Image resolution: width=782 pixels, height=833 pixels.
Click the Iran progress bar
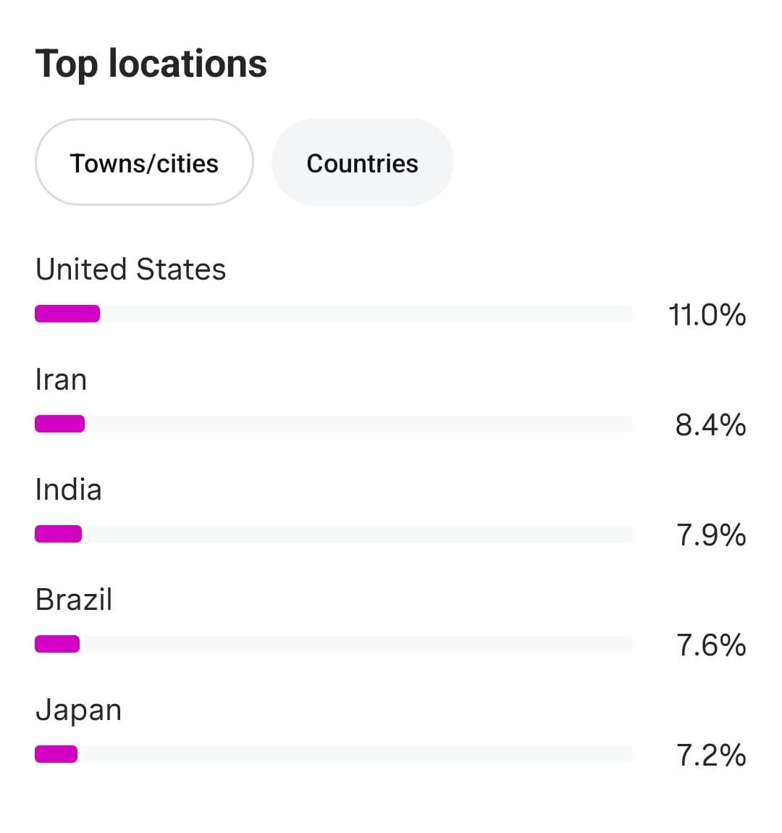click(x=333, y=424)
